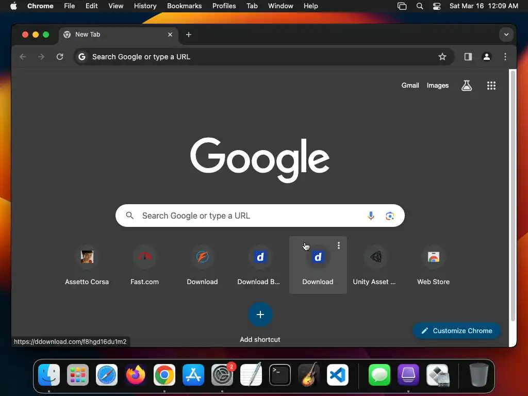The width and height of the screenshot is (528, 396).
Task: Open the Profiles menu
Action: click(224, 6)
